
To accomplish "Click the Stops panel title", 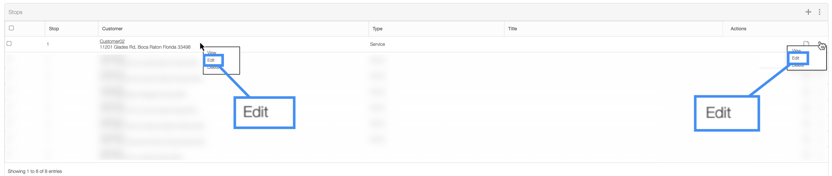I will (16, 12).
